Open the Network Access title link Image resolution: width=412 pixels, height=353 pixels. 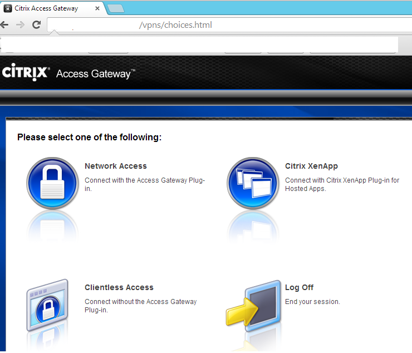(115, 166)
